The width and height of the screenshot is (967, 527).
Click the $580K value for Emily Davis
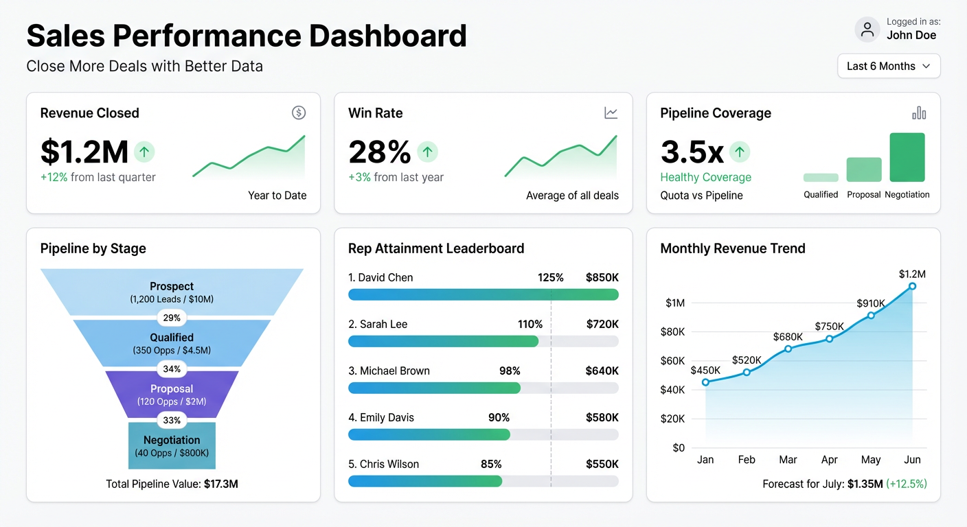point(602,417)
